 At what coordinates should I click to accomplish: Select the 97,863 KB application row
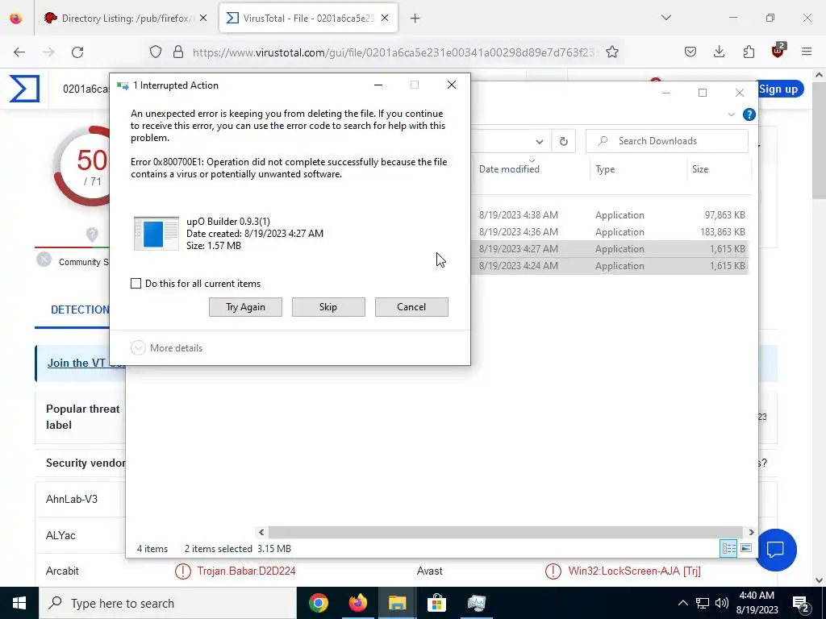point(611,214)
